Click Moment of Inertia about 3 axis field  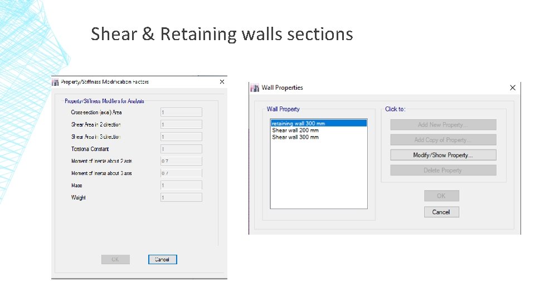(x=181, y=173)
